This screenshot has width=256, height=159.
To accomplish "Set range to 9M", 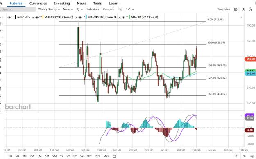I will (54, 156).
